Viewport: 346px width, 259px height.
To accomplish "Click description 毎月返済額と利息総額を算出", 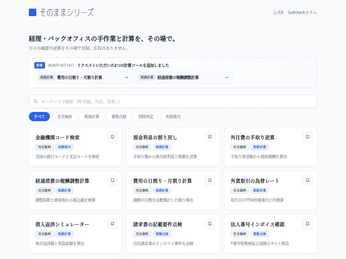I will pyautogui.click(x=60, y=243).
